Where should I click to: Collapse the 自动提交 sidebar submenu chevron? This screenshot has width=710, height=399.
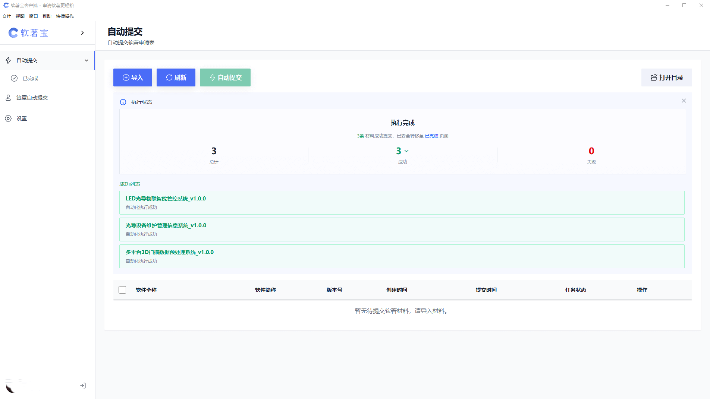87,60
